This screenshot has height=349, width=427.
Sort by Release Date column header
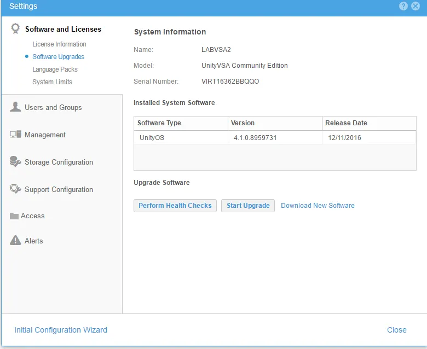369,123
